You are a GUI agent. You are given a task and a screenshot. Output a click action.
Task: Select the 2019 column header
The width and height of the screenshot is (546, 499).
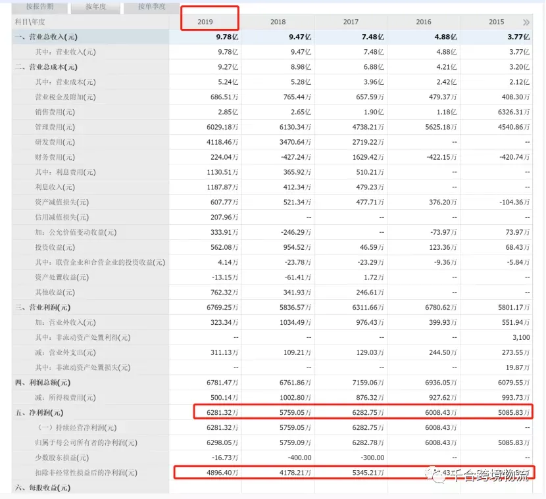[x=205, y=22]
